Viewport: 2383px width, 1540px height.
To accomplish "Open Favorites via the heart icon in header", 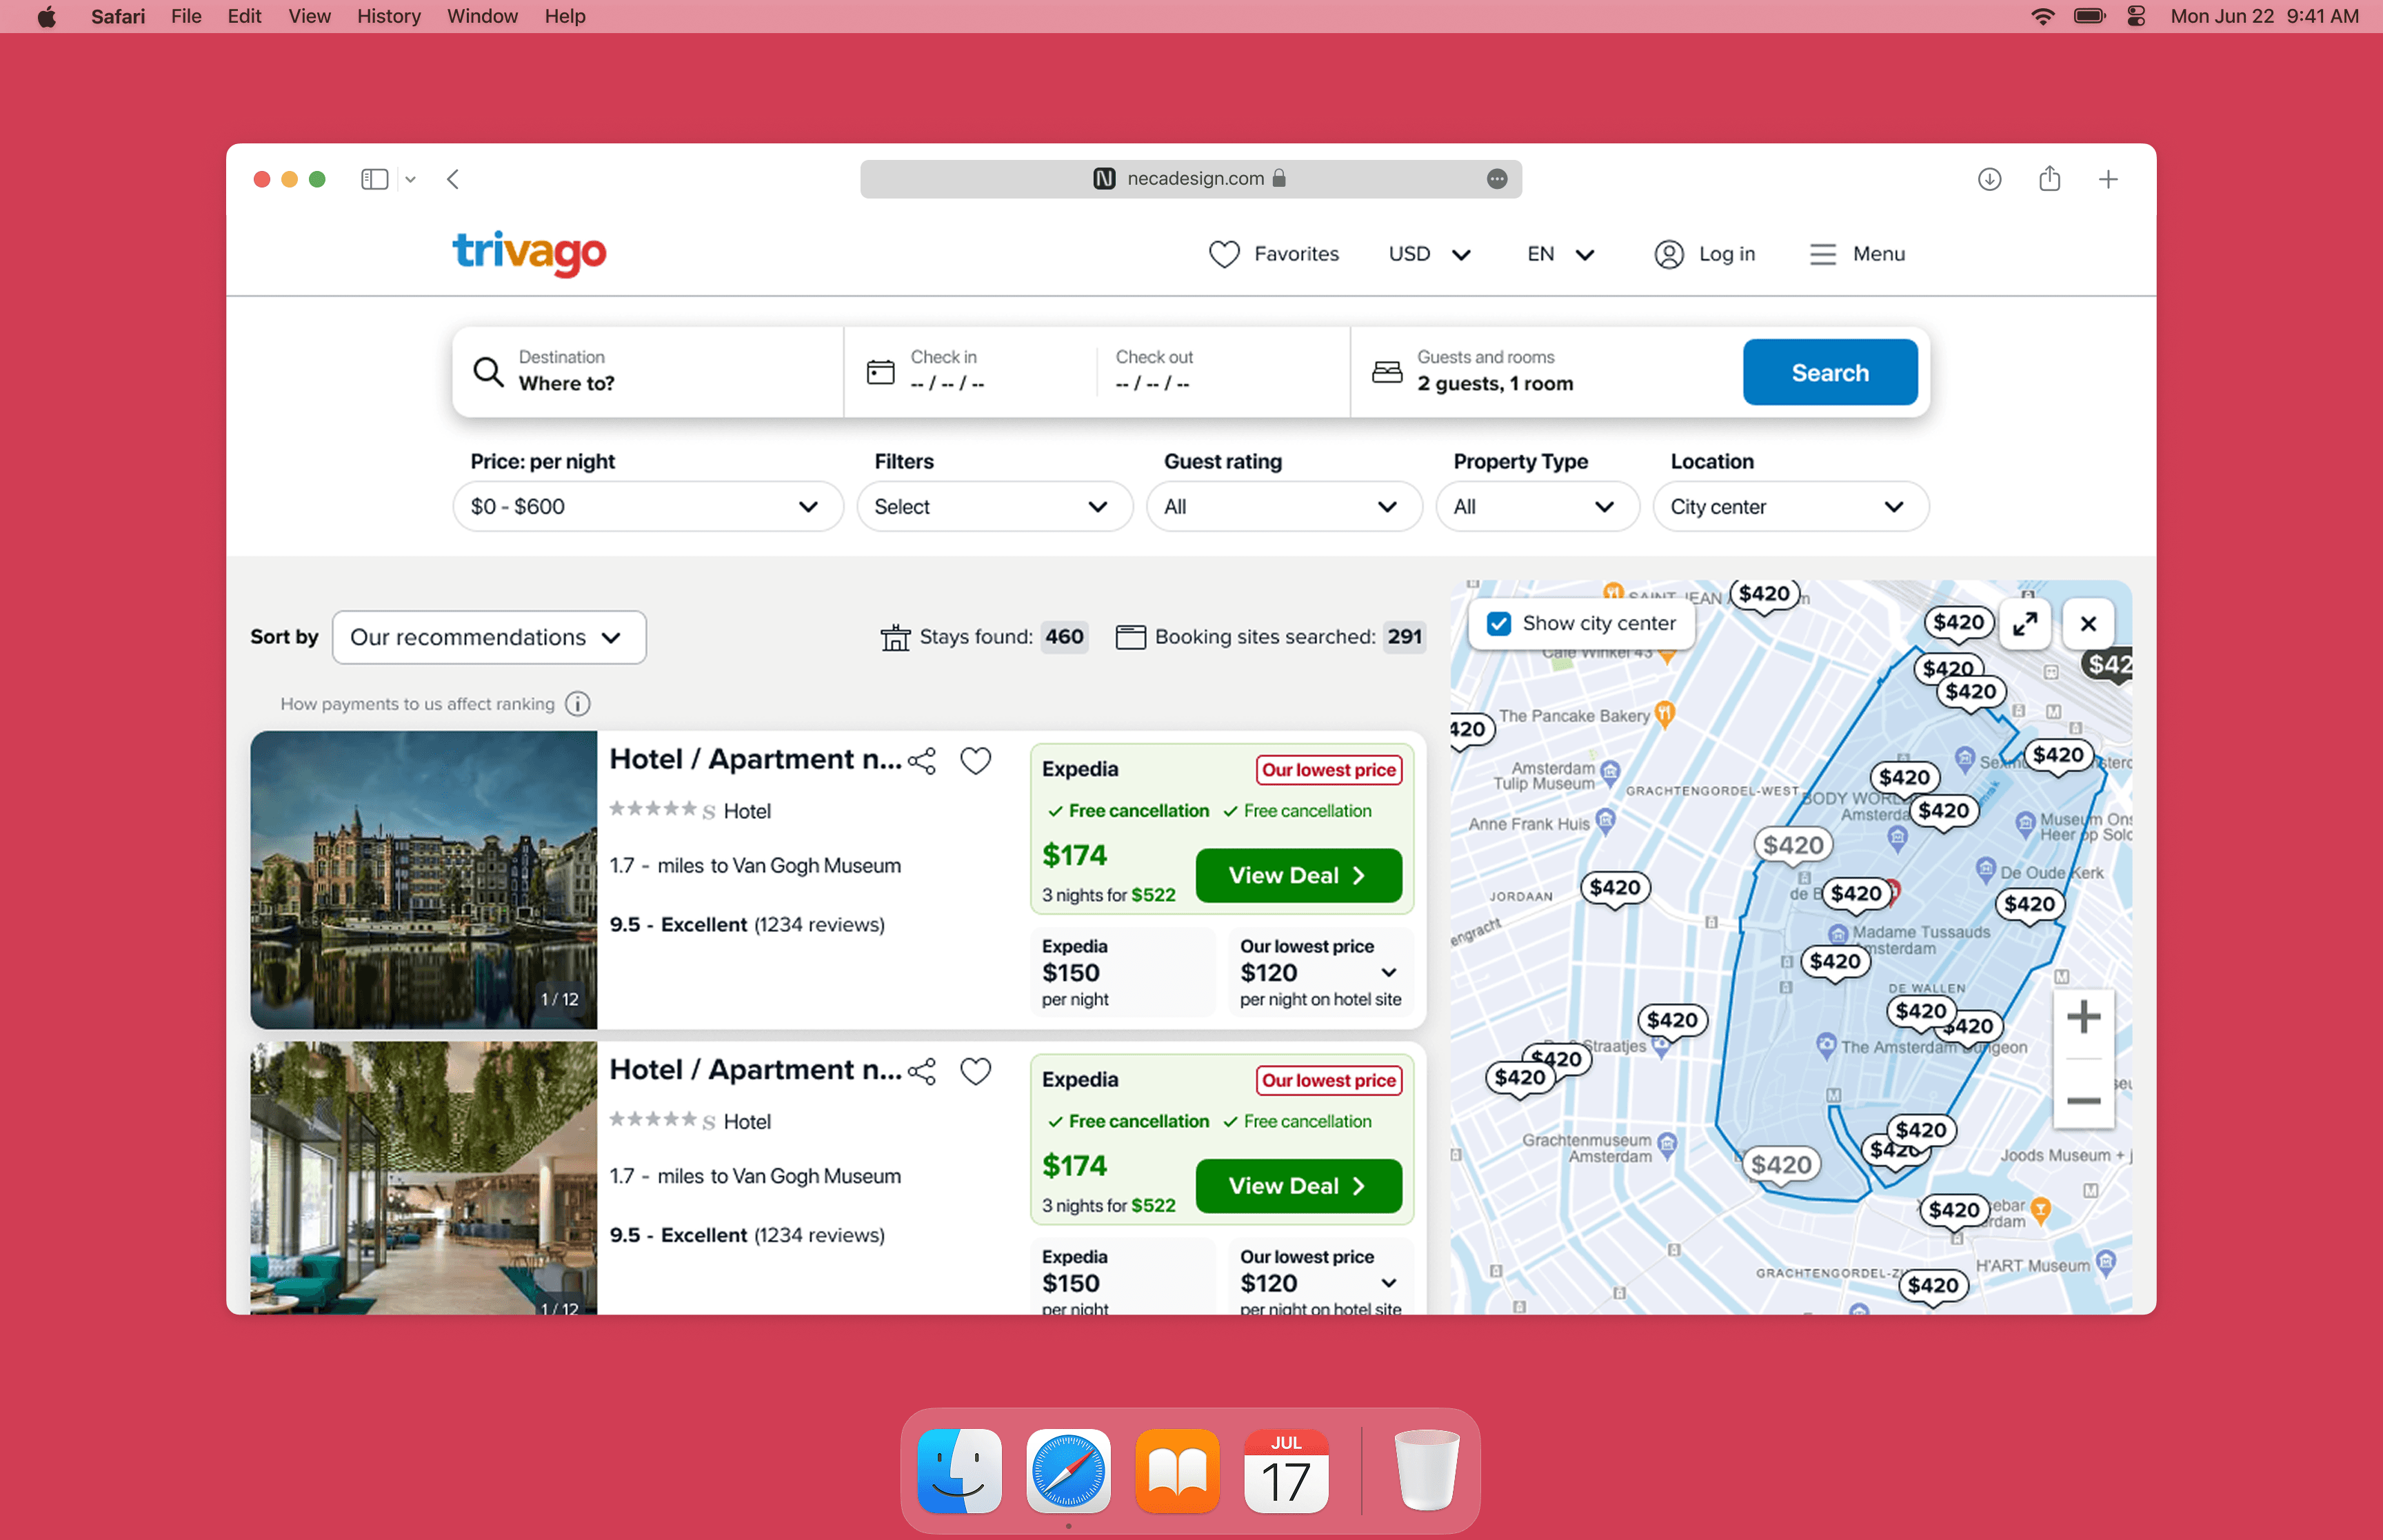I will pyautogui.click(x=1224, y=254).
